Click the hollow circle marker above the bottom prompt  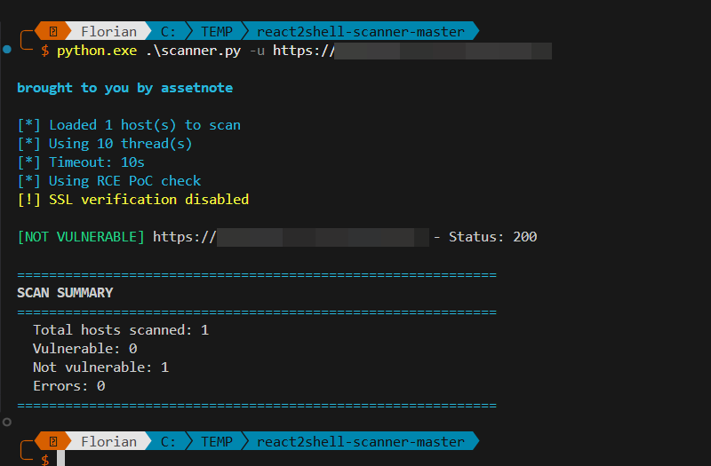tap(7, 422)
